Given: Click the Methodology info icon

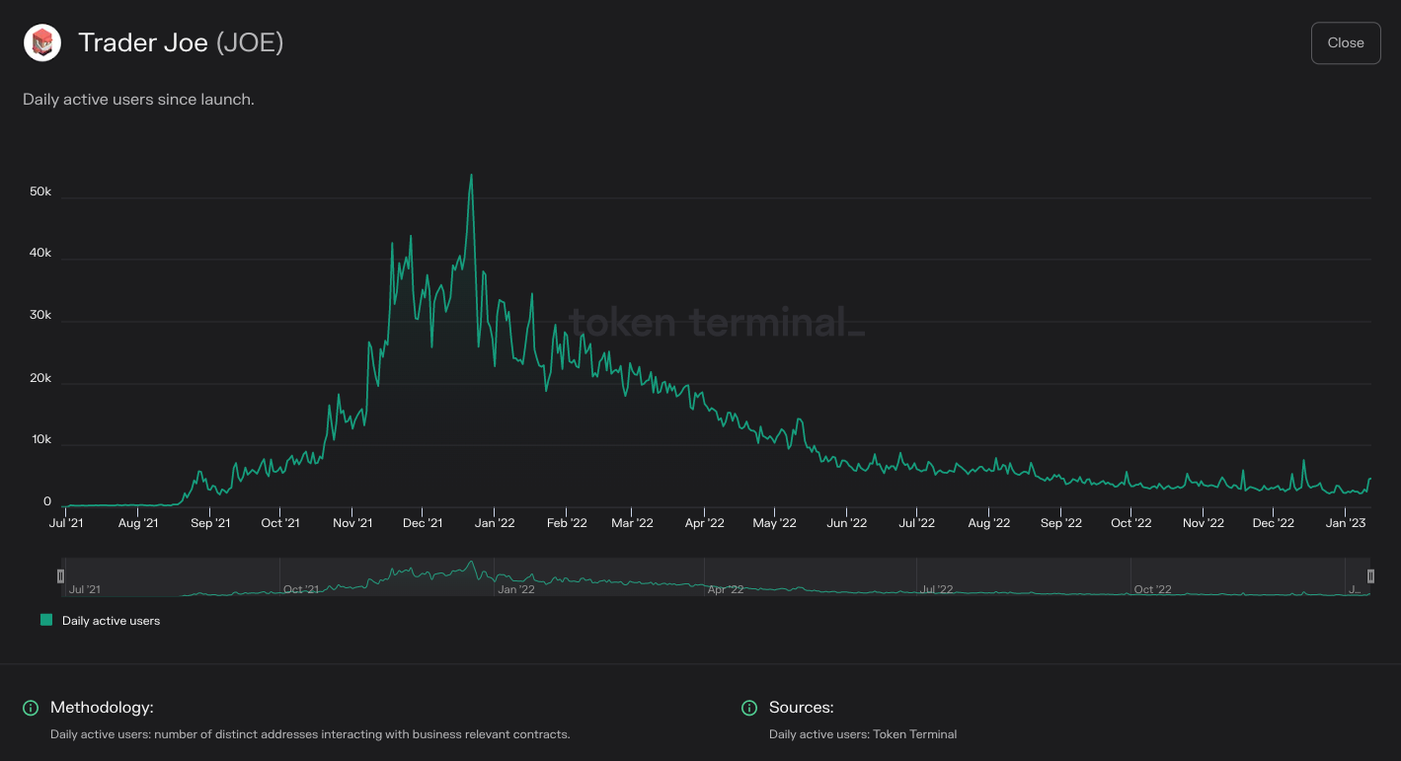Looking at the screenshot, I should [x=29, y=708].
